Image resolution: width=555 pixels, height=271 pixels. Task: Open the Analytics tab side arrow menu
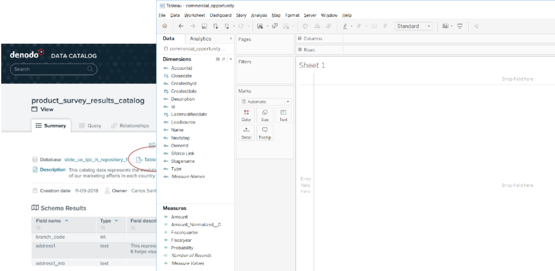pyautogui.click(x=231, y=38)
